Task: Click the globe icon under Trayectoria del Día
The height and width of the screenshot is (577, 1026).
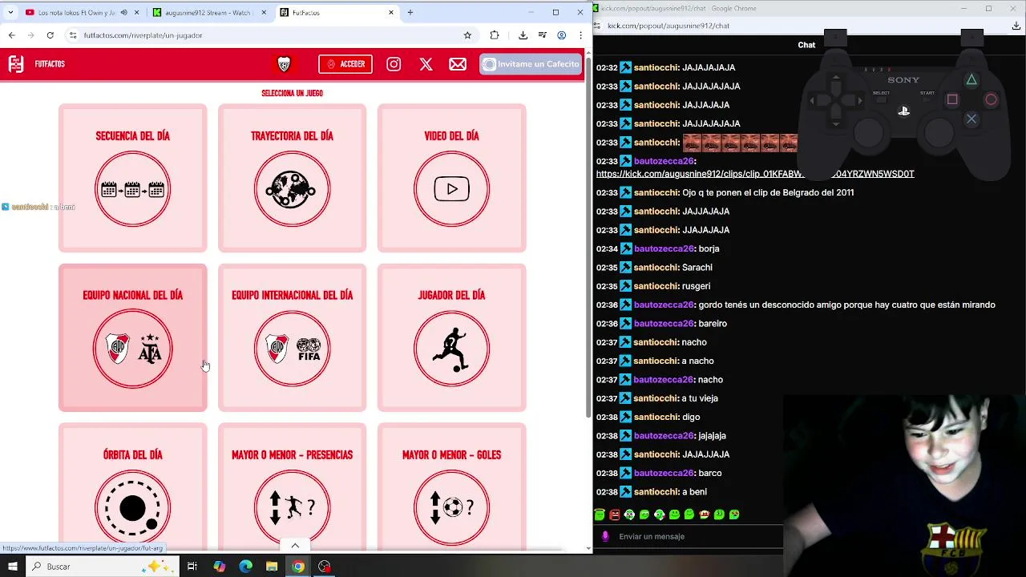Action: (292, 190)
